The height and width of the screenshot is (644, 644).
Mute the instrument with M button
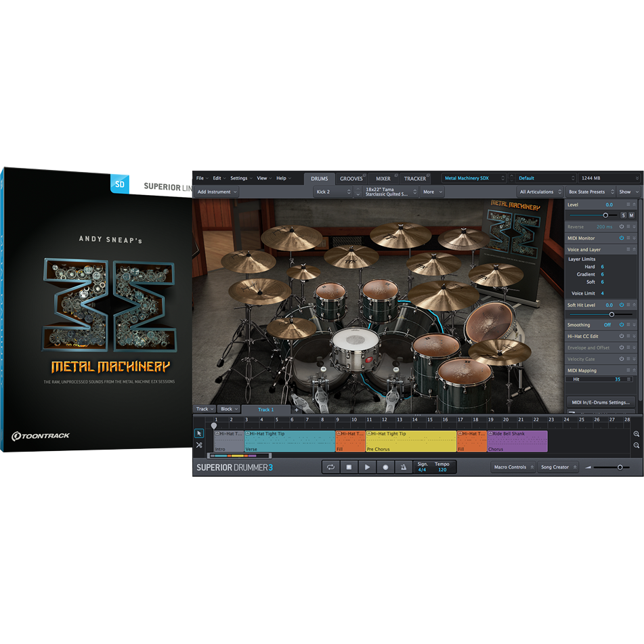[631, 215]
